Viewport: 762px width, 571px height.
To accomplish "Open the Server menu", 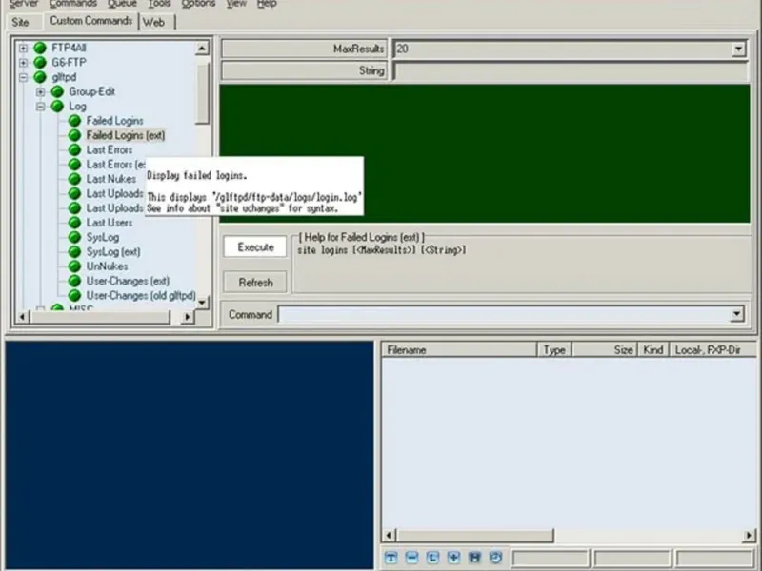I will pos(23,4).
